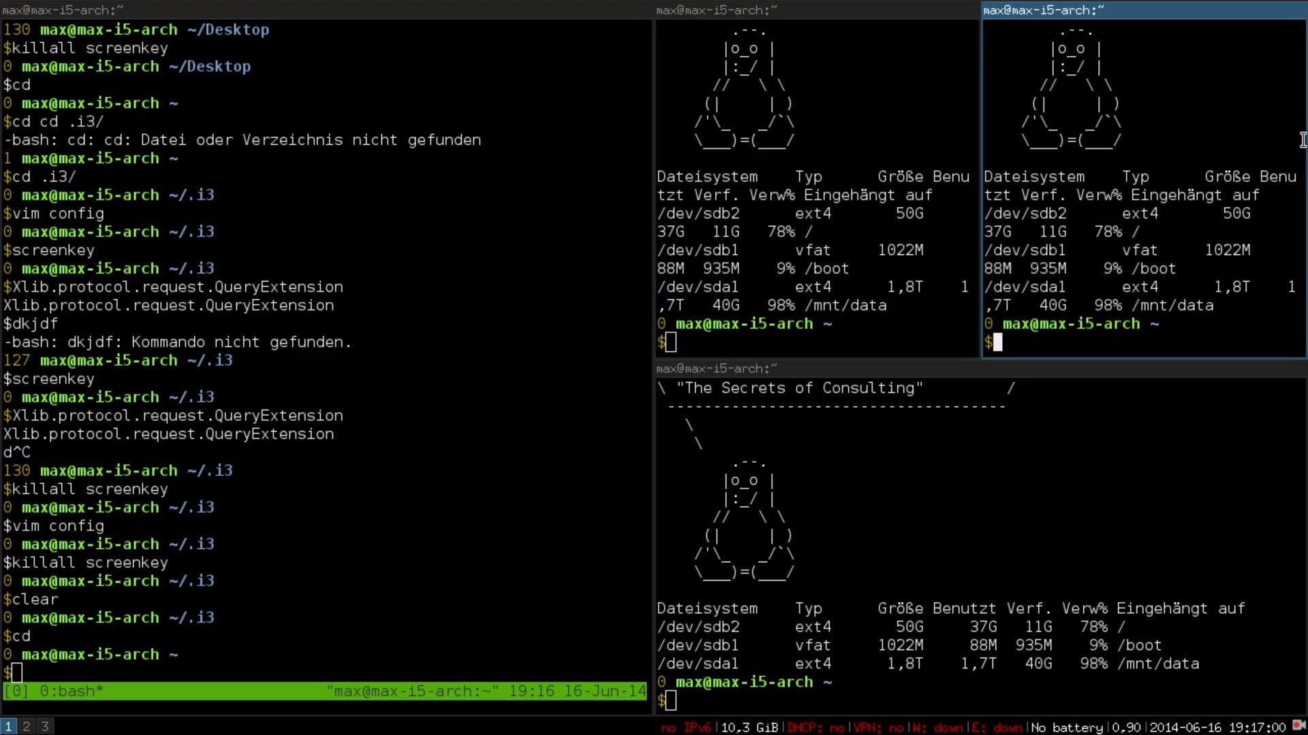
Task: Click the tmux status clock '19:16 16-Jun-14'
Action: pos(577,691)
